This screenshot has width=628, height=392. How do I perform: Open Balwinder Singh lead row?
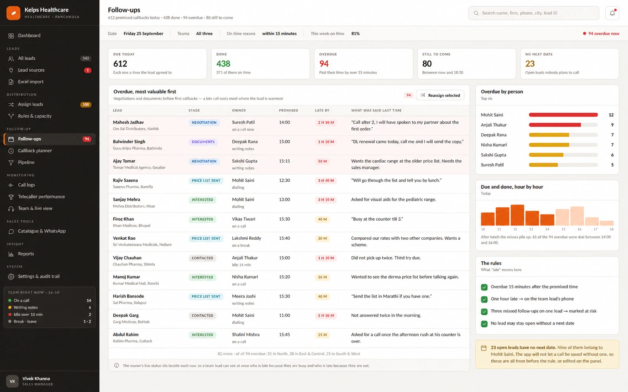pyautogui.click(x=289, y=145)
